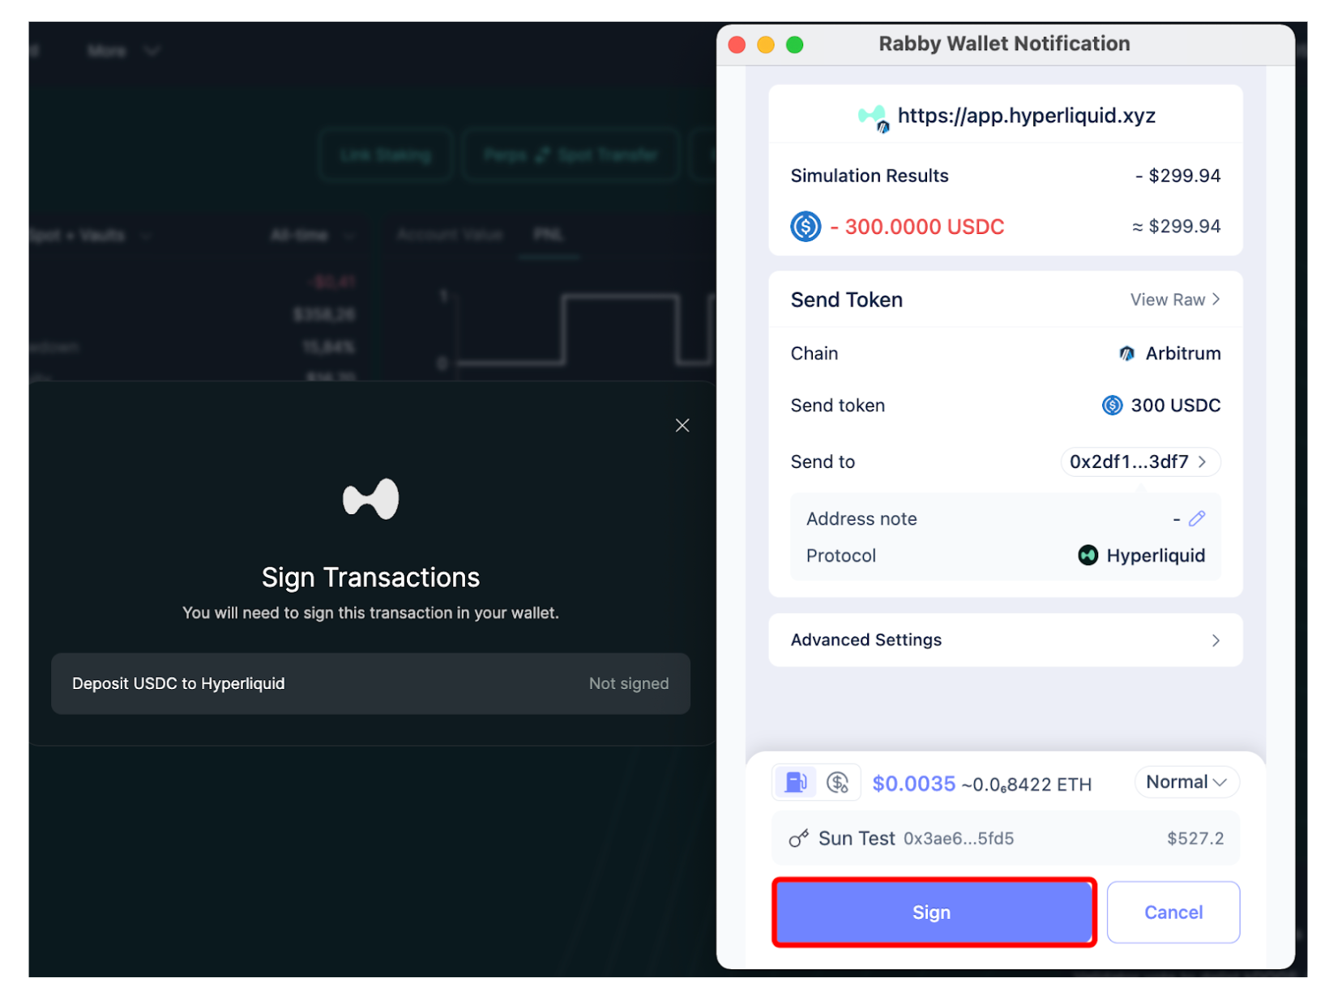Click the Hyperliquid logo in the dialog
The width and height of the screenshot is (1342, 1004).
click(x=371, y=499)
